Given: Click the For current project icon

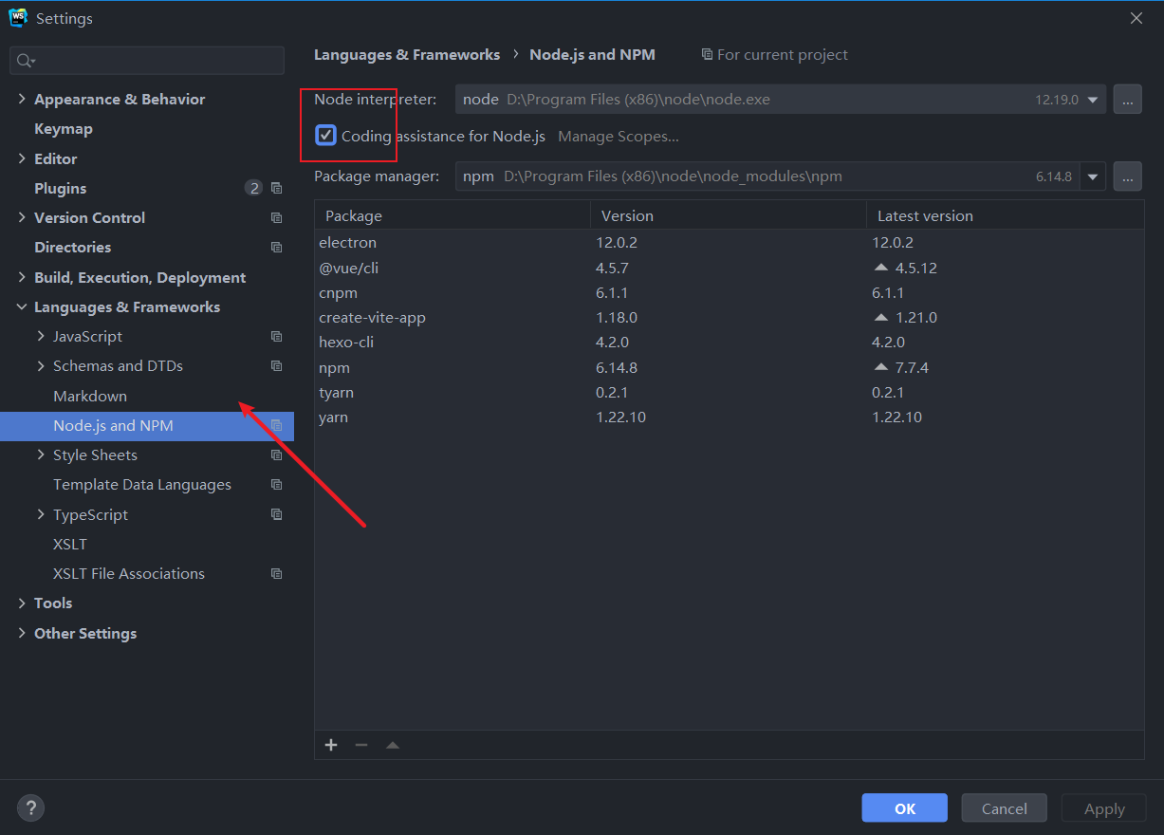Looking at the screenshot, I should [x=707, y=55].
